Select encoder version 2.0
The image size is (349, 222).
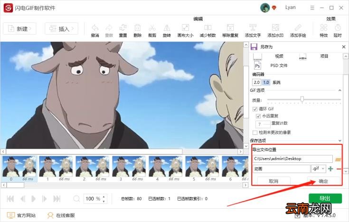[x=256, y=82]
